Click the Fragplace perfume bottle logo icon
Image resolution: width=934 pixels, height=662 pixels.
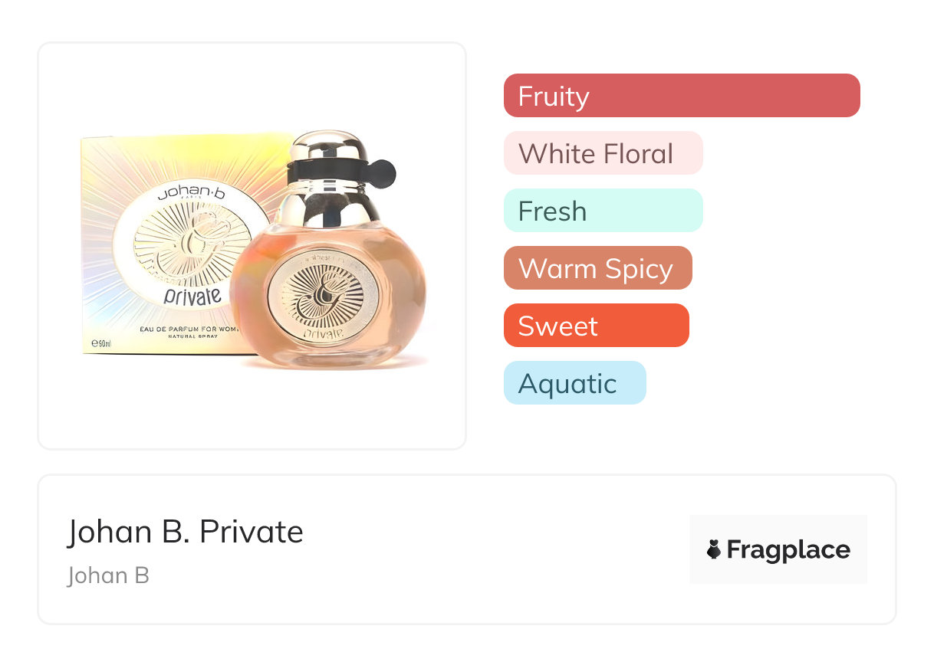[714, 549]
